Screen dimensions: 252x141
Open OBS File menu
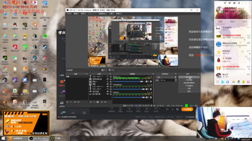(69, 14)
